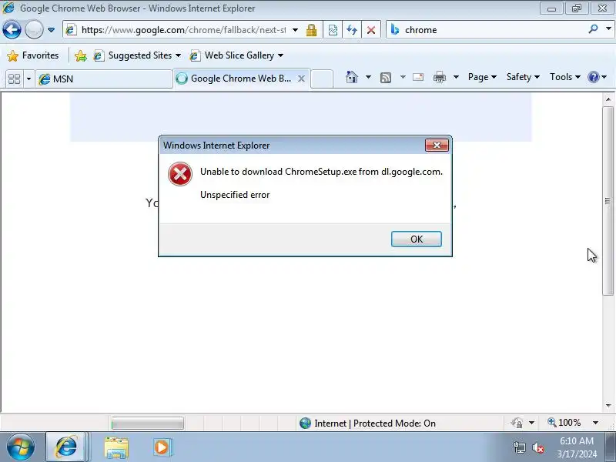616x462 pixels.
Task: Open the Tools menu
Action: tap(565, 77)
